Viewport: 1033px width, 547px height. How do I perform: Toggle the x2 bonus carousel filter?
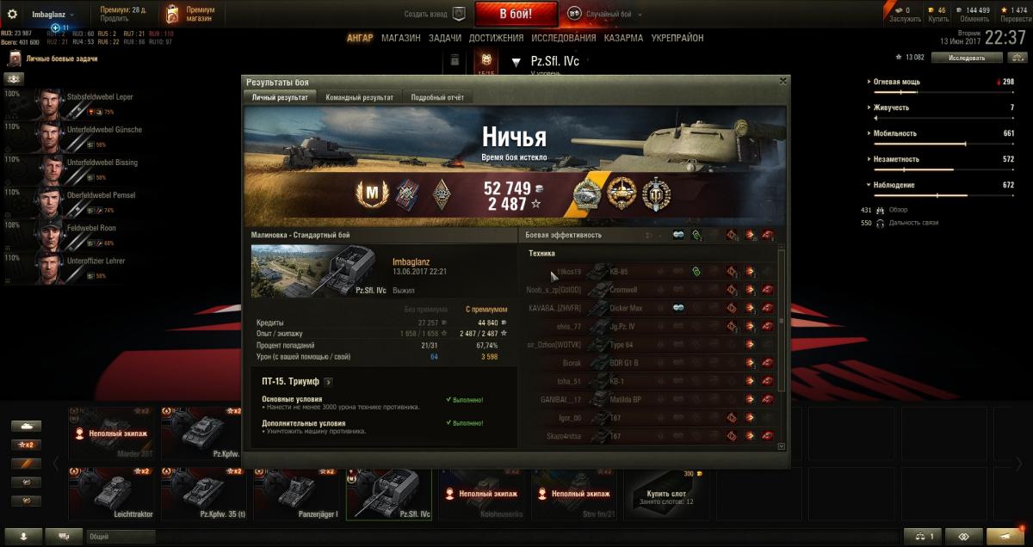tap(26, 445)
